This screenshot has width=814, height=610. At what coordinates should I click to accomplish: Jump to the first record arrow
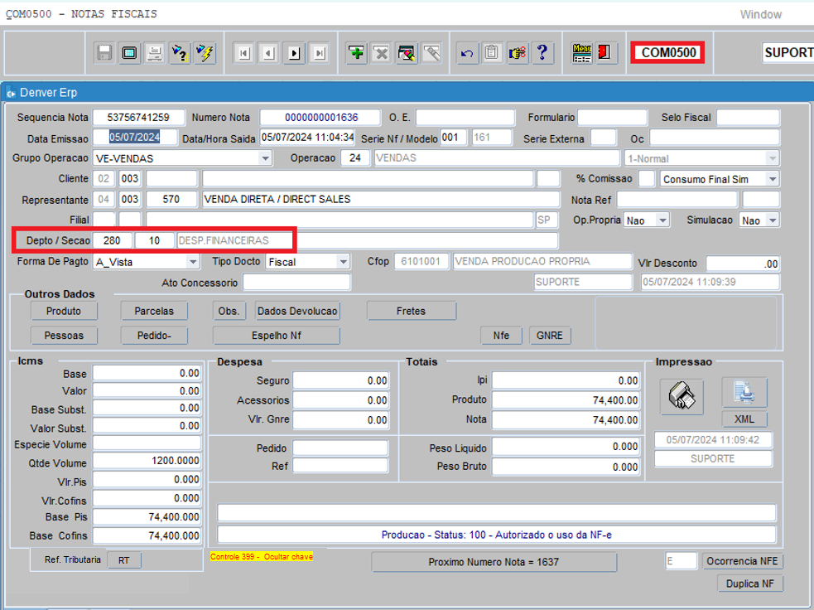(x=244, y=53)
